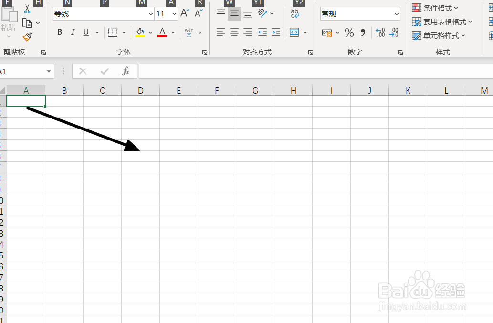Toggle Italic formatting
This screenshot has height=323, width=493.
click(x=73, y=32)
